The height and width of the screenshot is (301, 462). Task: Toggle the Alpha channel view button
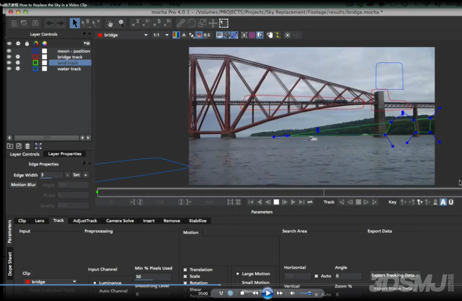tap(184, 35)
